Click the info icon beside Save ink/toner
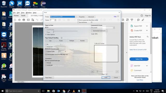This screenshot has width=166, height=93. [92, 22]
